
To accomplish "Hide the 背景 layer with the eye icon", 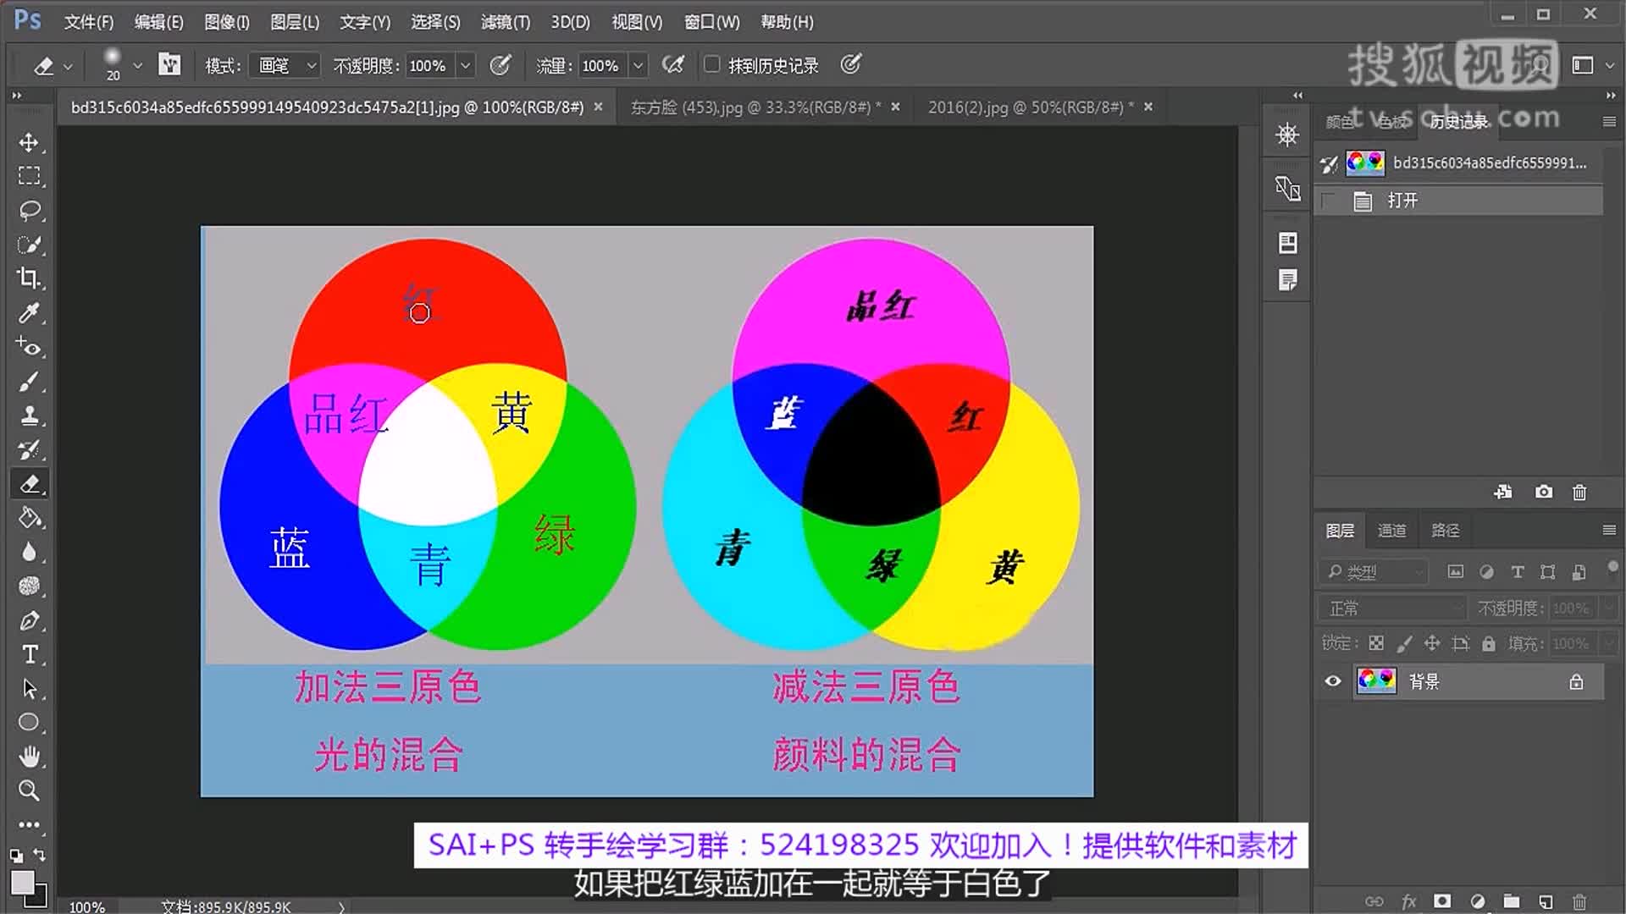I will pyautogui.click(x=1332, y=681).
